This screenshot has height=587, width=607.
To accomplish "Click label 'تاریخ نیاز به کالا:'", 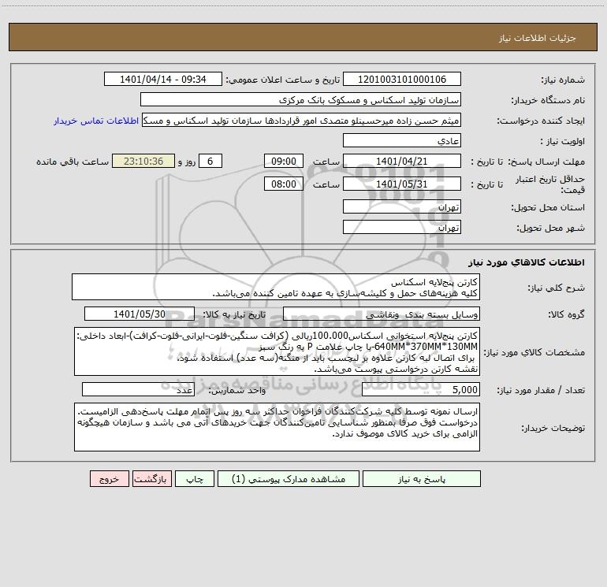I will [x=234, y=314].
